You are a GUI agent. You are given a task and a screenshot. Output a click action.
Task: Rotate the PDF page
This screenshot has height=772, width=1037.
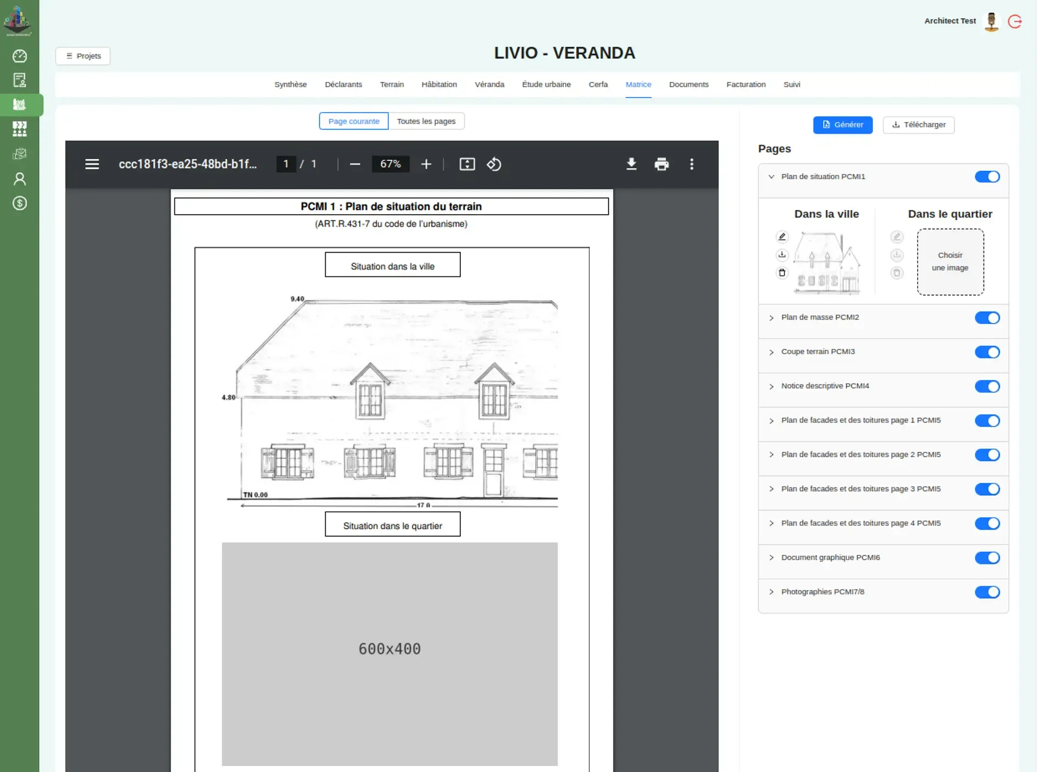494,164
